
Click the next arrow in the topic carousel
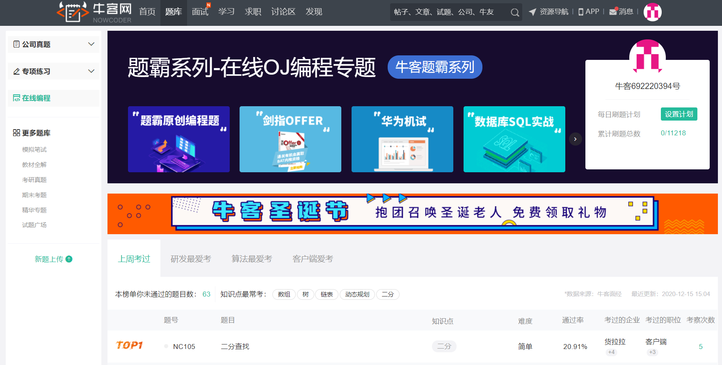pyautogui.click(x=575, y=139)
